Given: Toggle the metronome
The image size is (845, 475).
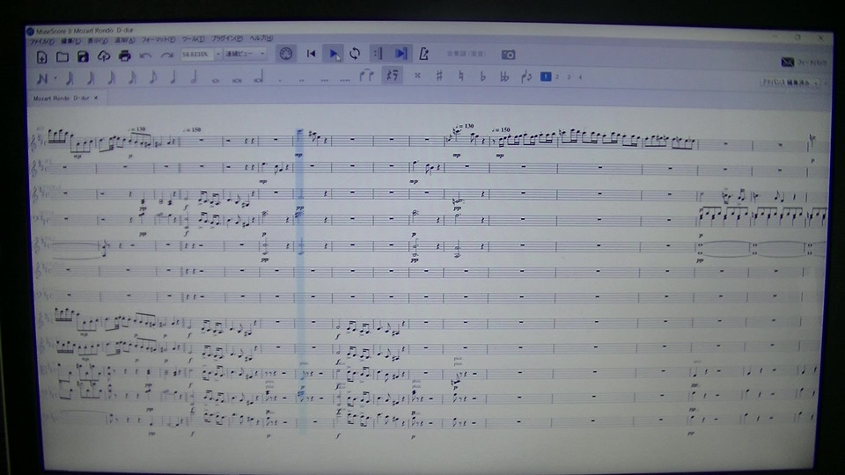Looking at the screenshot, I should pyautogui.click(x=424, y=54).
